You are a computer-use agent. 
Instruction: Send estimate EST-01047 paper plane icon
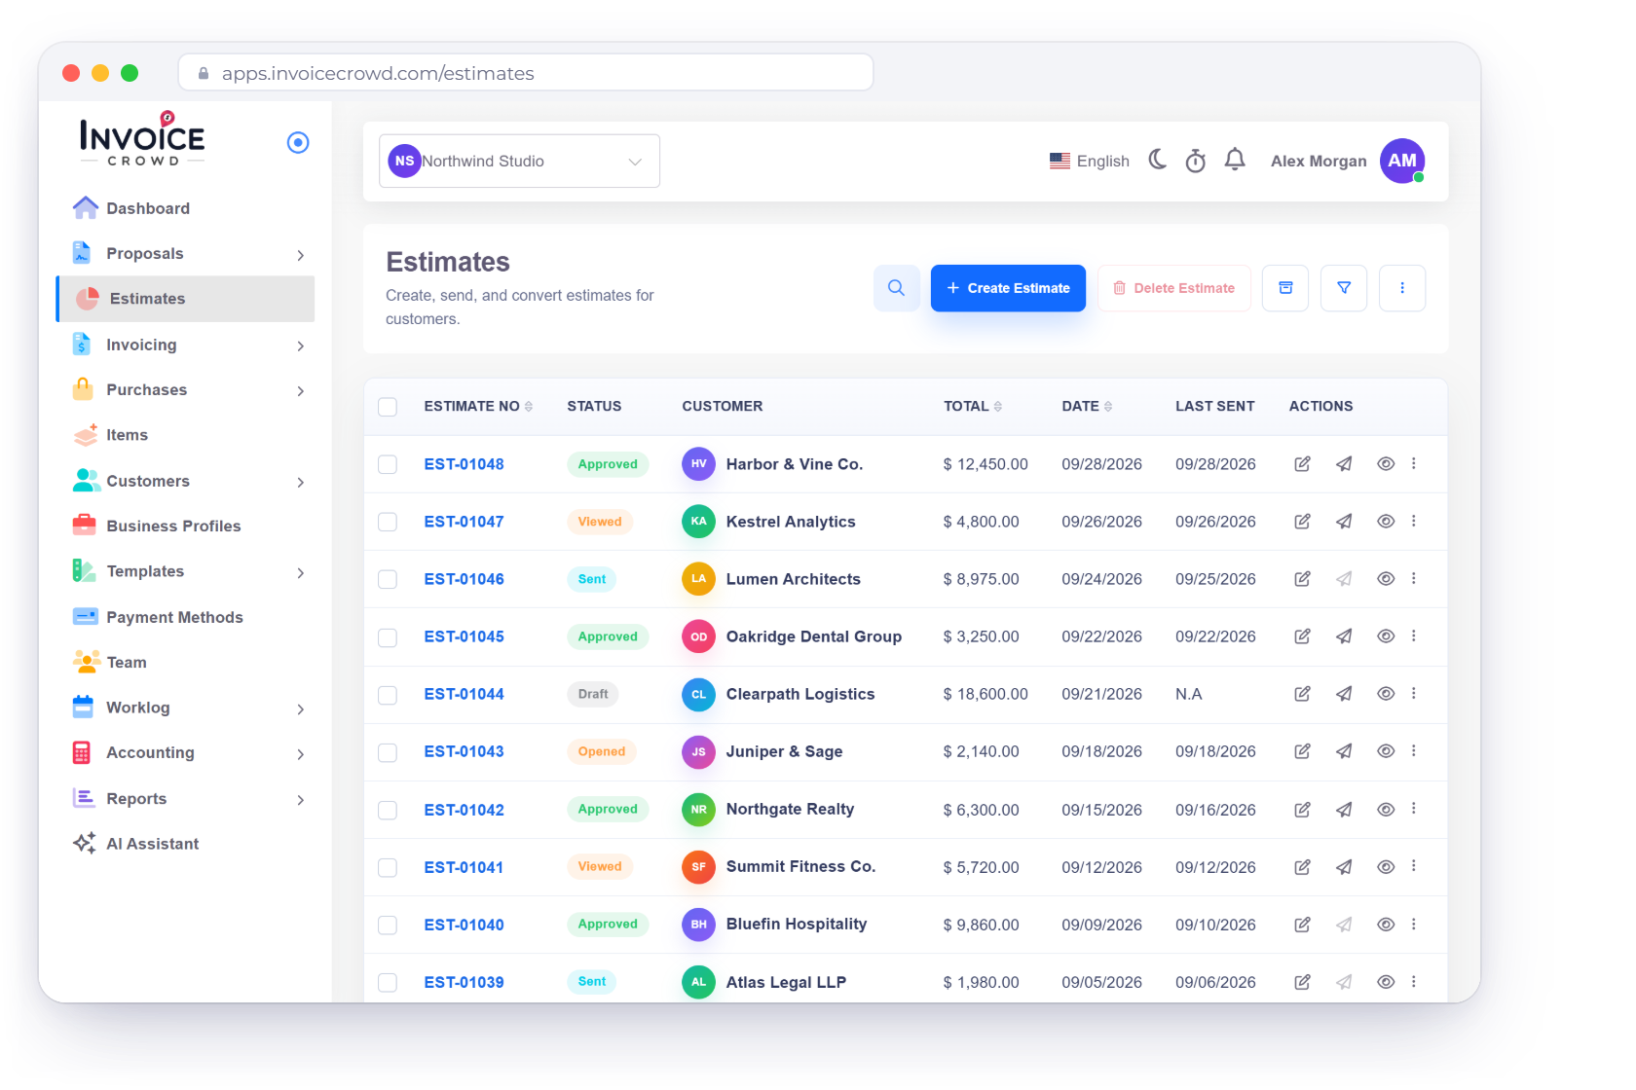tap(1344, 522)
